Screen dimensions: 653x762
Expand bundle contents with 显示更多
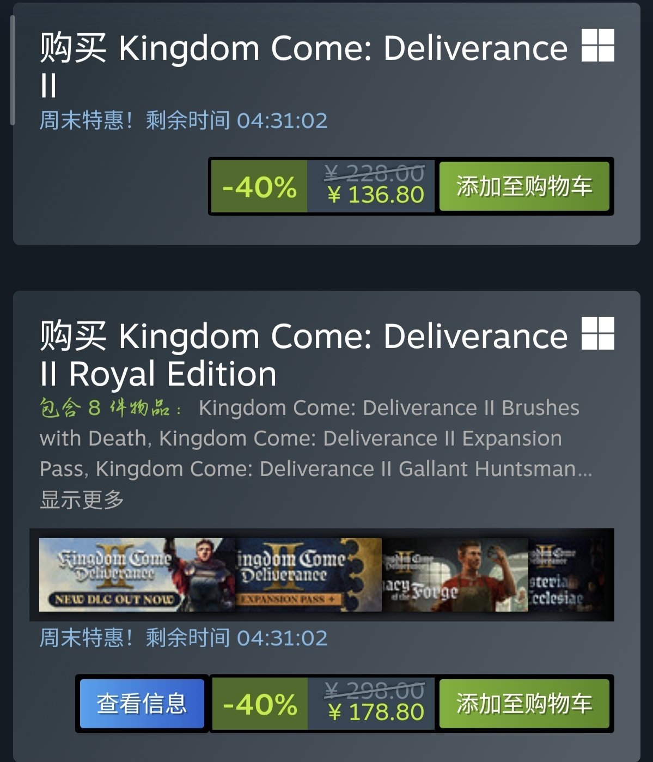pos(82,499)
